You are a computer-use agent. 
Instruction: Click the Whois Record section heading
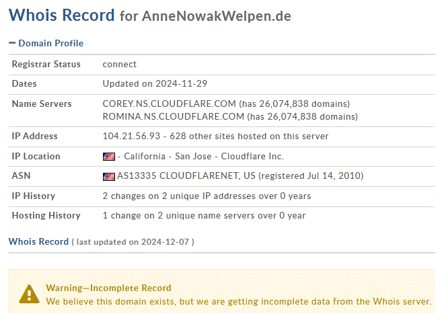click(38, 242)
